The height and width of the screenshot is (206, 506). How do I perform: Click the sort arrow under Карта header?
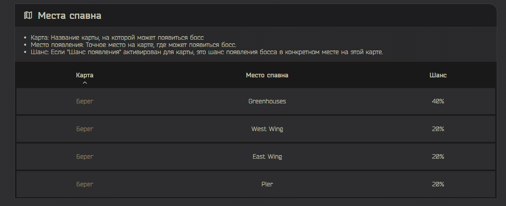[84, 83]
